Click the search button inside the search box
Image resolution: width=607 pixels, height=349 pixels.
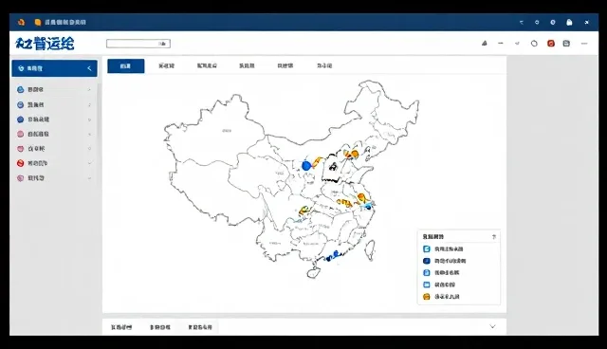163,44
